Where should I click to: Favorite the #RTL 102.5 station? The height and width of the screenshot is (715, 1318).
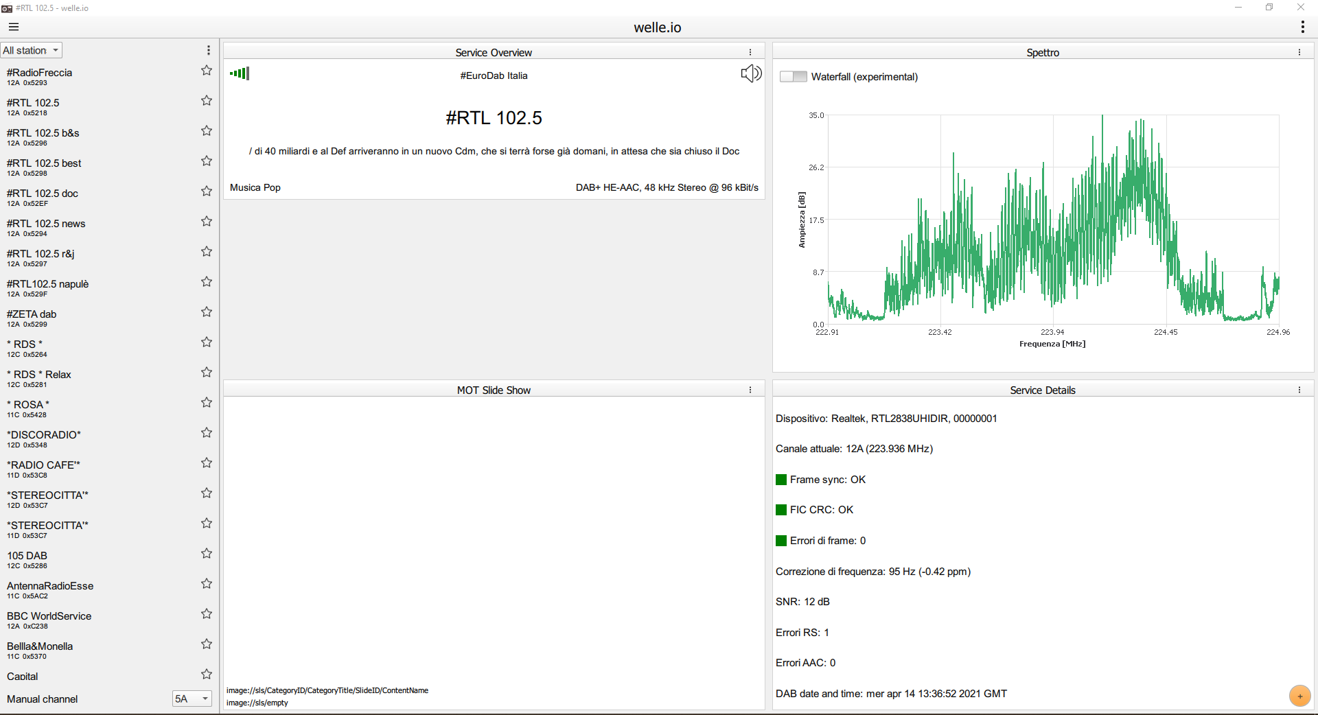click(x=207, y=101)
